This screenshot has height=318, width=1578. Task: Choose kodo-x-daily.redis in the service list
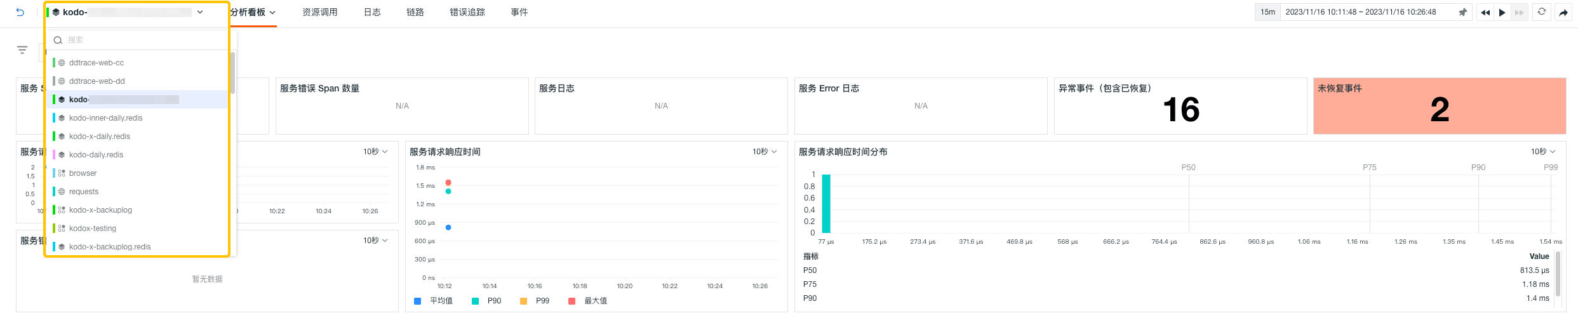click(x=100, y=136)
